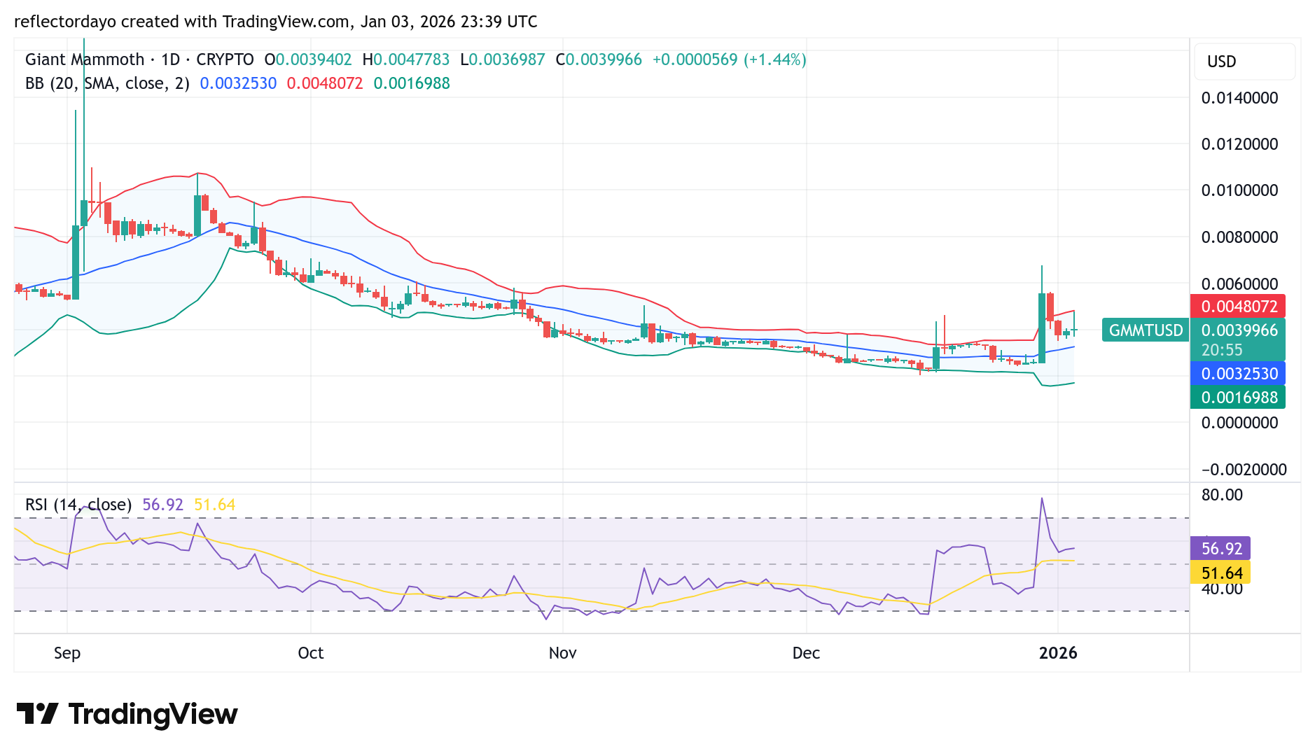Click the RSI legend yellow value 51.64
The image size is (1315, 756).
click(215, 505)
